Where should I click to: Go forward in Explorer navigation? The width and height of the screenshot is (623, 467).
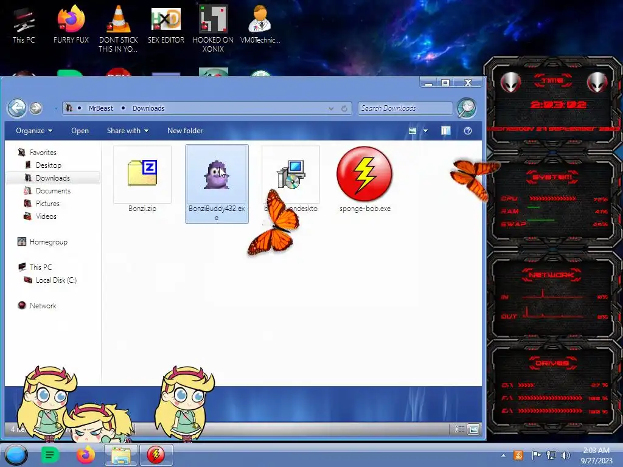[x=36, y=108]
